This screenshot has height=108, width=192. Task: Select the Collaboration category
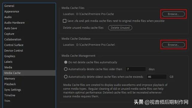tap(13, 39)
